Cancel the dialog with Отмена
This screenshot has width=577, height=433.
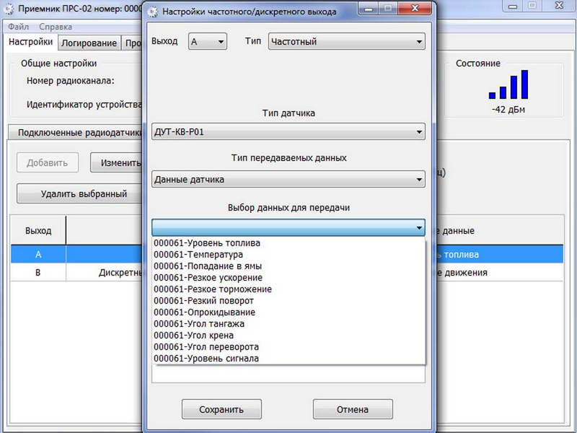353,409
